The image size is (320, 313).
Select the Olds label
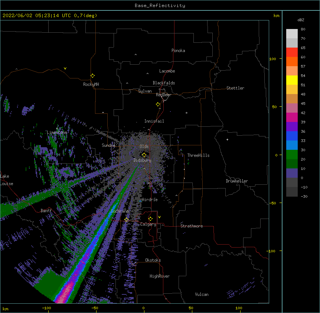pyautogui.click(x=144, y=146)
